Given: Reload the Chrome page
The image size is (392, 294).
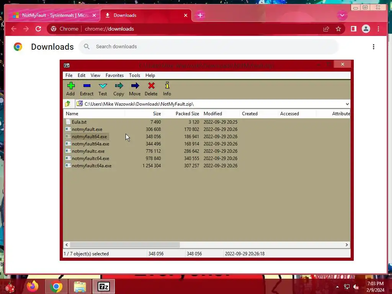Looking at the screenshot, I should 38,29.
